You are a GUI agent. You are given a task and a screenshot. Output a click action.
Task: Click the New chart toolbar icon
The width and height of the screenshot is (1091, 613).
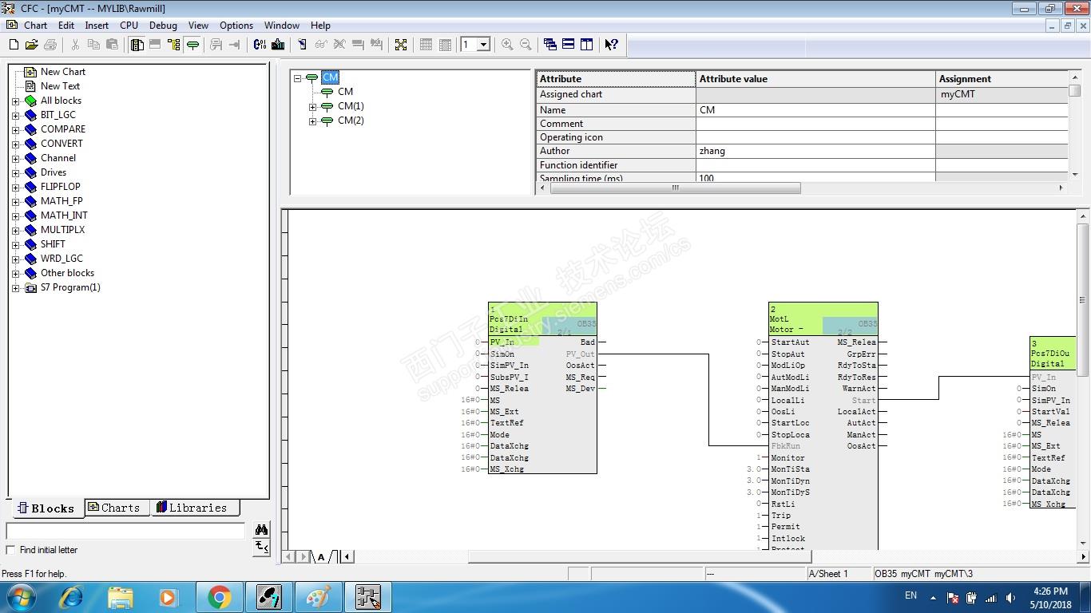pyautogui.click(x=14, y=45)
